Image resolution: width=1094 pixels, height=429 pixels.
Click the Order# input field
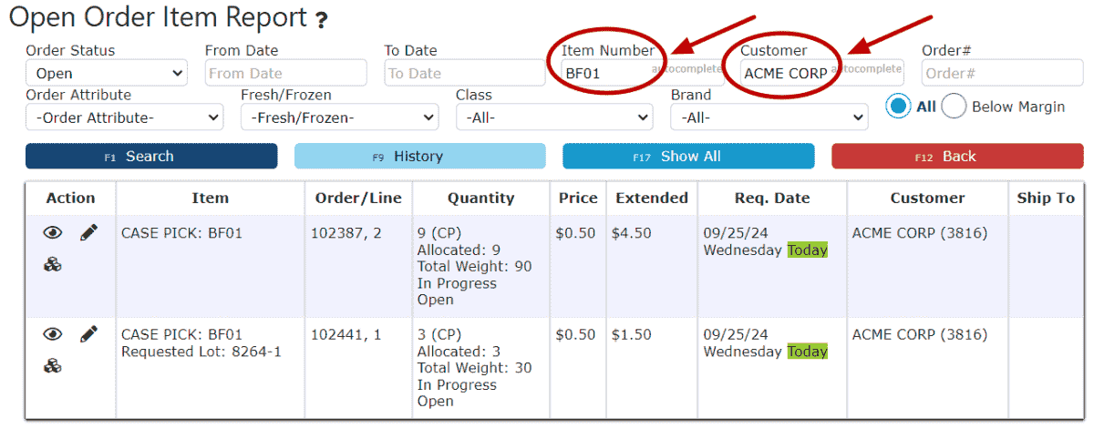[x=1003, y=73]
